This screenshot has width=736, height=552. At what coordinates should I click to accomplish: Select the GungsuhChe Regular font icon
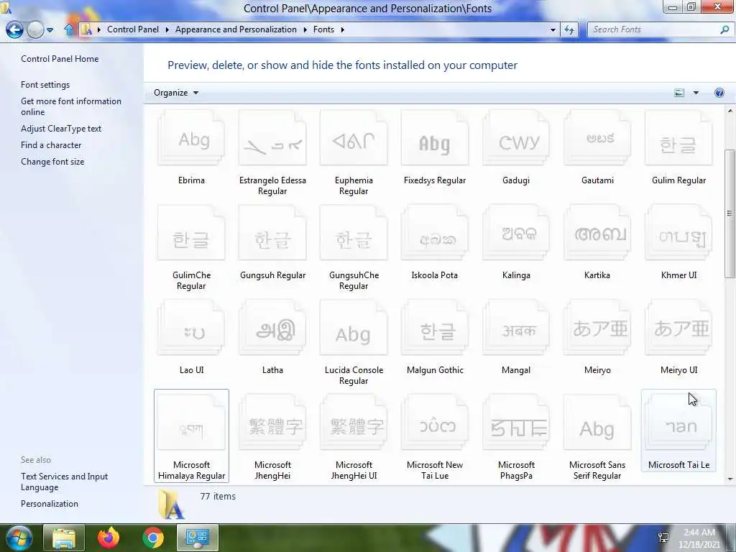354,233
